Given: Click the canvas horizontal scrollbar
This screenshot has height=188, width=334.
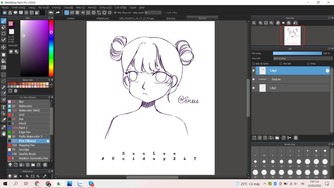Looking at the screenshot, I should [152, 177].
